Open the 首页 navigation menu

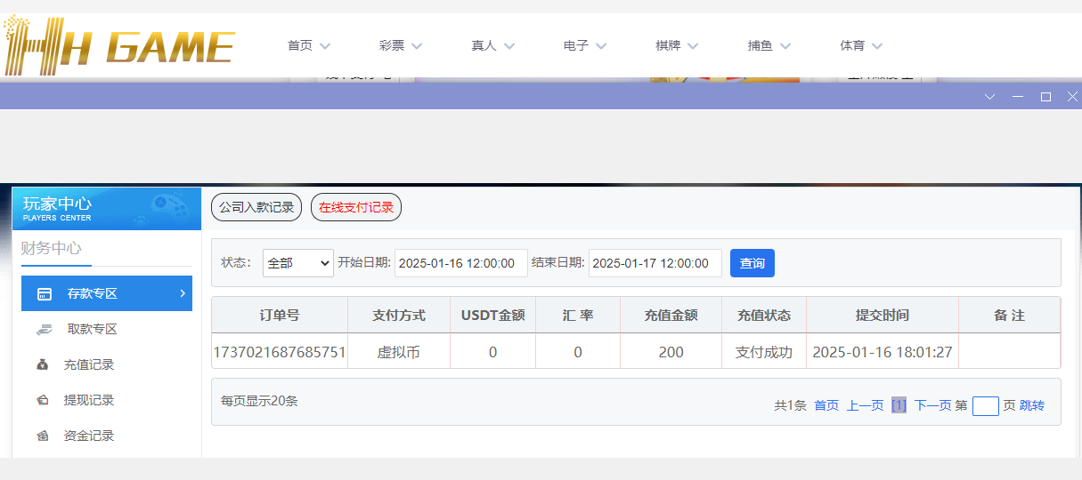tap(308, 45)
